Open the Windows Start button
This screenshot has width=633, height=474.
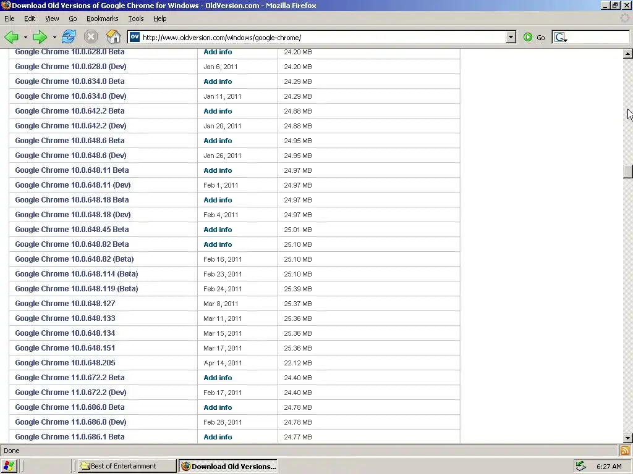click(8, 466)
